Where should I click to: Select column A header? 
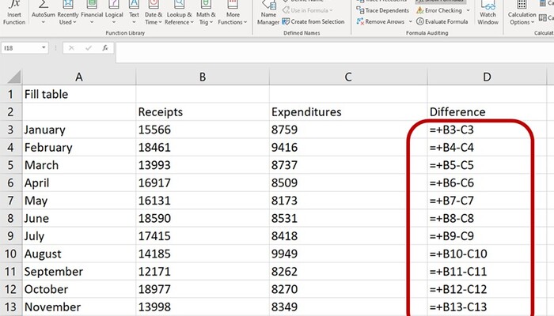pyautogui.click(x=79, y=77)
